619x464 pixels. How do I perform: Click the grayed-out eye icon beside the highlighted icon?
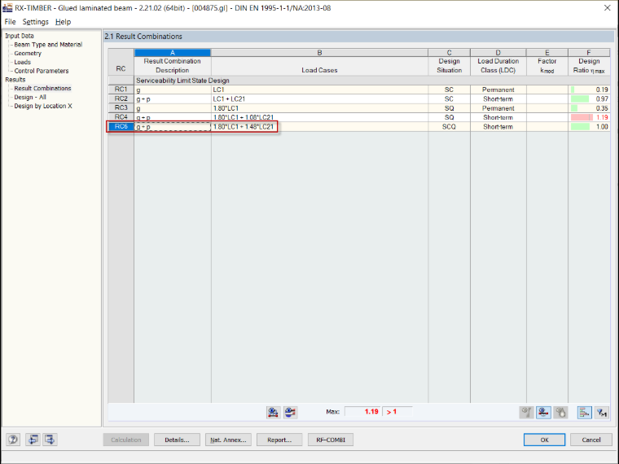click(526, 413)
